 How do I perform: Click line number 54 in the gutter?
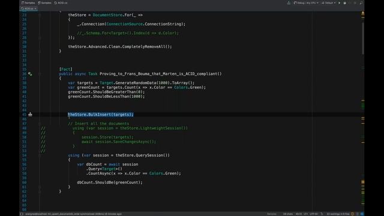point(24,155)
